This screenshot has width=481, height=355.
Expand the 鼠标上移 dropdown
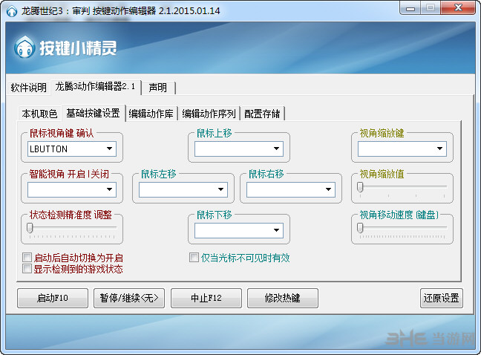(239, 149)
